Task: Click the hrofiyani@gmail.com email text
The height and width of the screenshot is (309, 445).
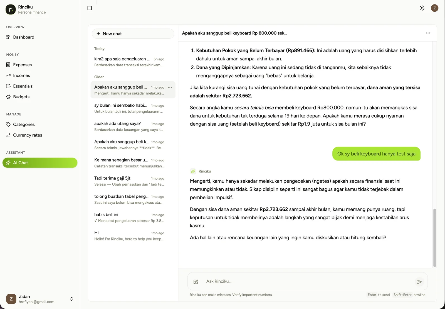Action: coord(36,302)
